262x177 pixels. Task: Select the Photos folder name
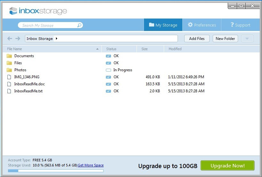pos(20,70)
